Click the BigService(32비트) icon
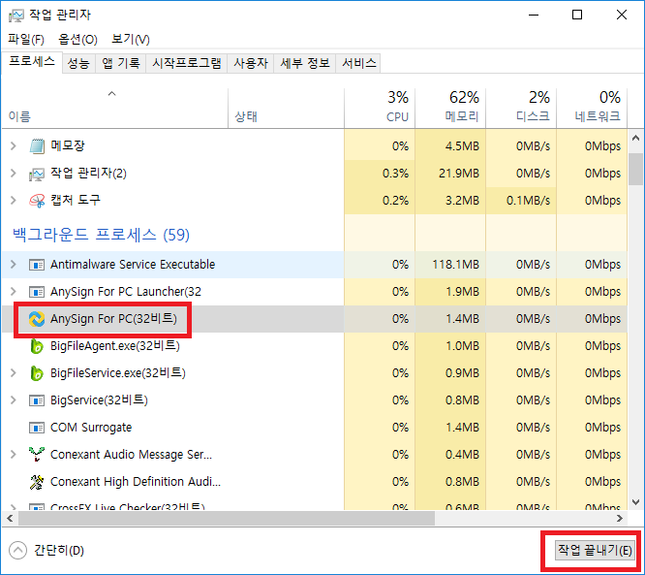The image size is (645, 575). pos(37,400)
